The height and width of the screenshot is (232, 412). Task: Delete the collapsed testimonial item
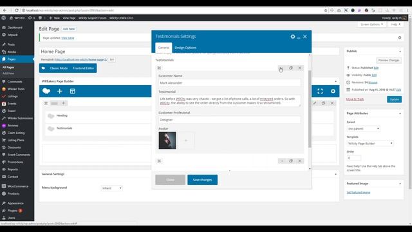coord(299,160)
